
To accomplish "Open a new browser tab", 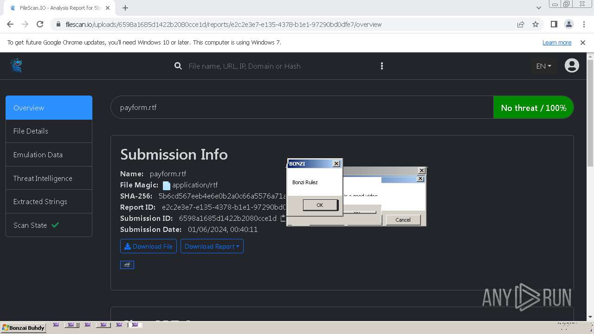I will coord(125,7).
